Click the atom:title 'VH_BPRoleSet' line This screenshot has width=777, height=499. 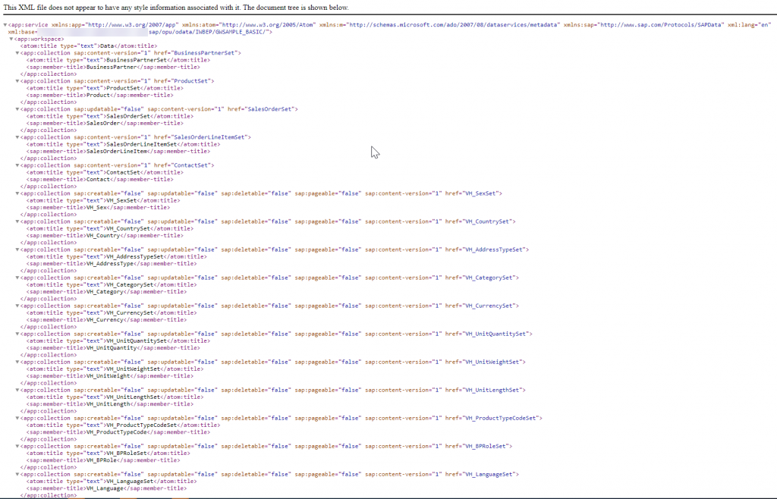pos(108,453)
